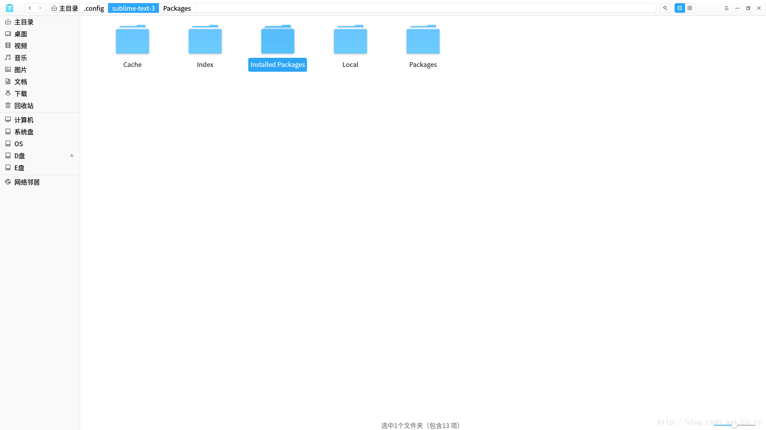Open 文档 in sidebar
Viewport: 766px width, 430px height.
(40, 82)
